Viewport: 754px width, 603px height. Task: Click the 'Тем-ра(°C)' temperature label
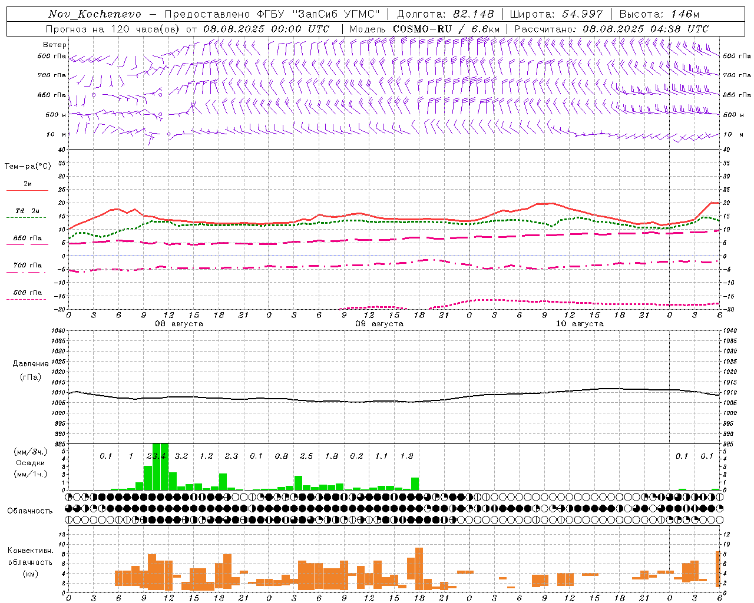(x=28, y=167)
